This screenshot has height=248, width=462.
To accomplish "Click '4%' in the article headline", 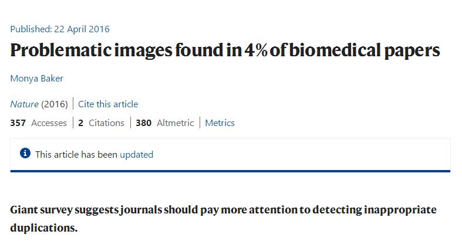I will pos(256,50).
